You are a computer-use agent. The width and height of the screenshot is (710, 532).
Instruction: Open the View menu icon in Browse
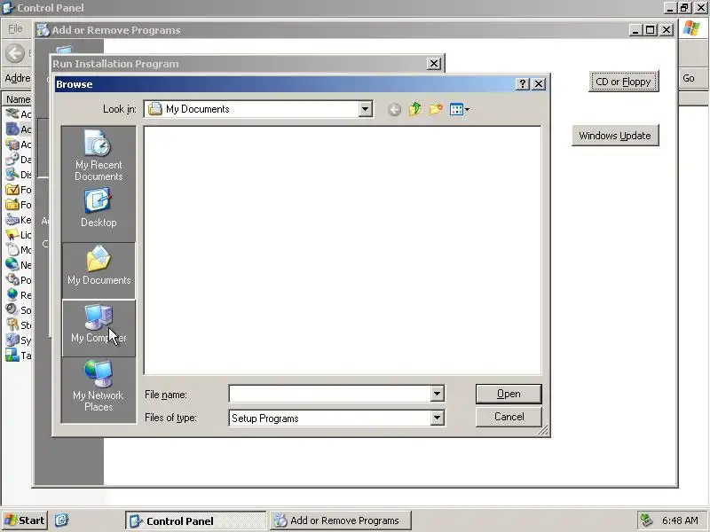tap(459, 109)
